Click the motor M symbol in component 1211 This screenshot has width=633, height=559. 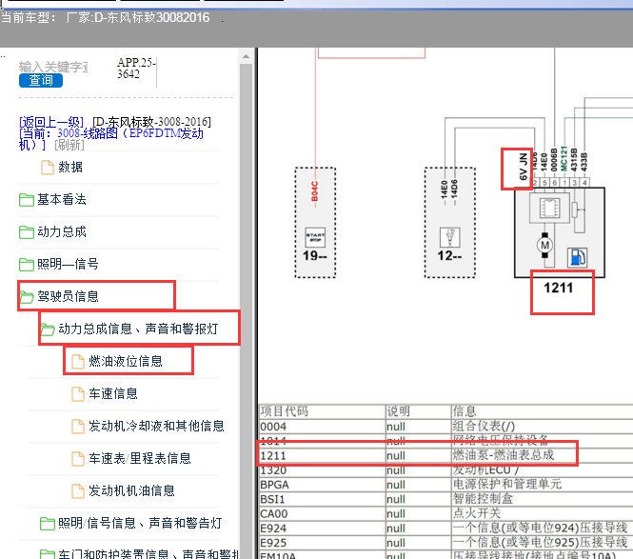point(545,245)
